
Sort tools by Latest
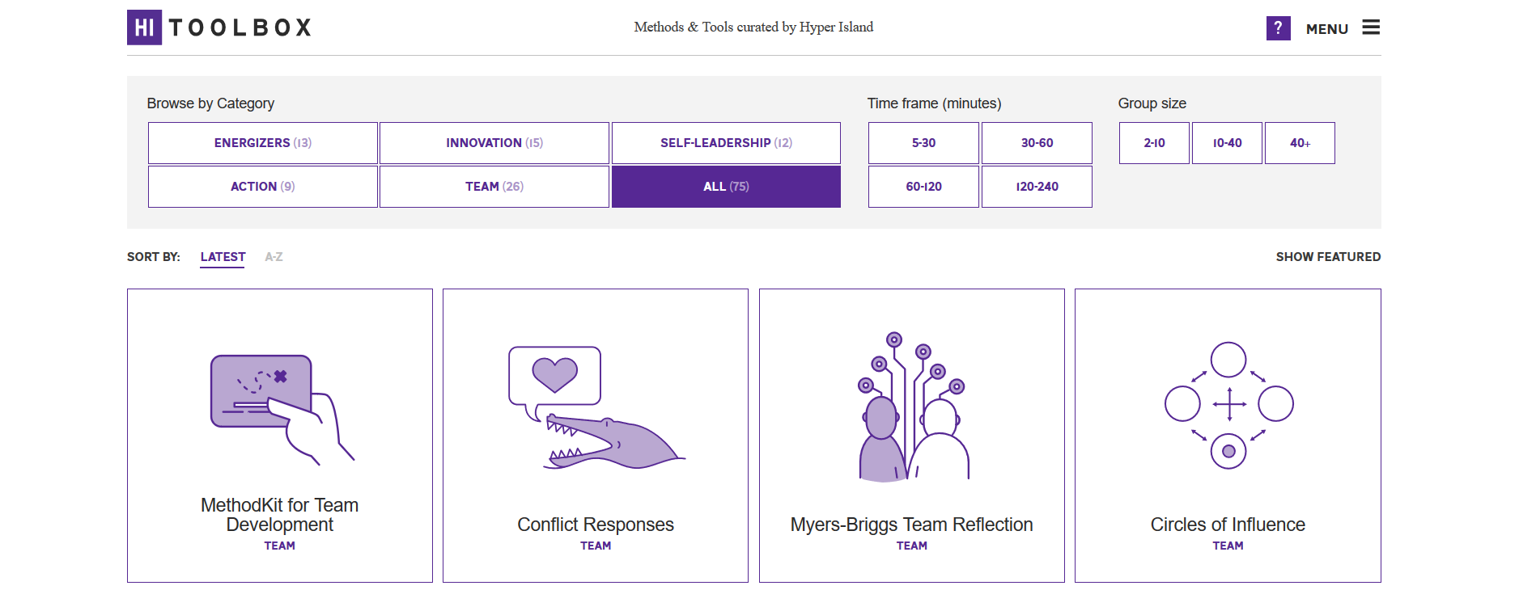coord(223,257)
